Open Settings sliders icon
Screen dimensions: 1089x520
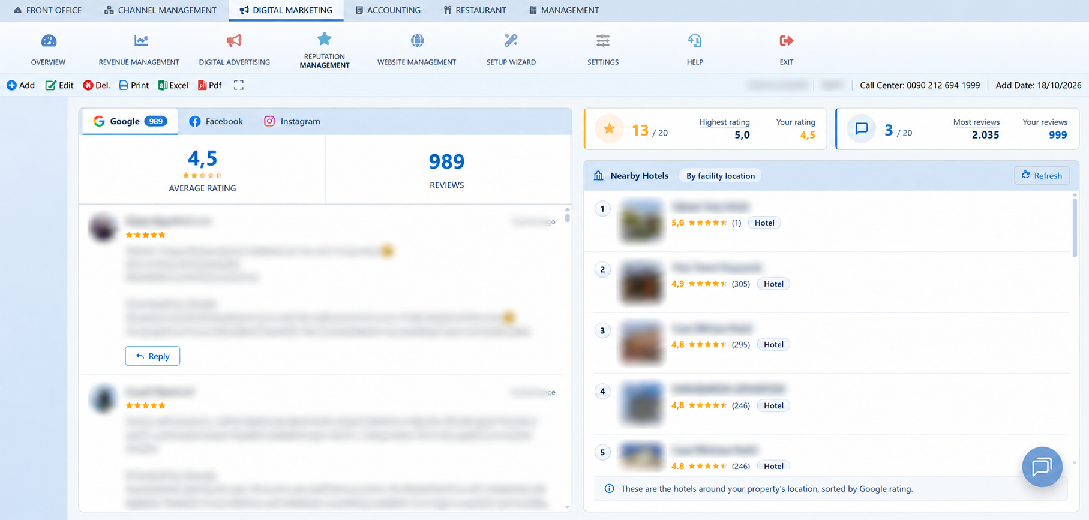(603, 41)
